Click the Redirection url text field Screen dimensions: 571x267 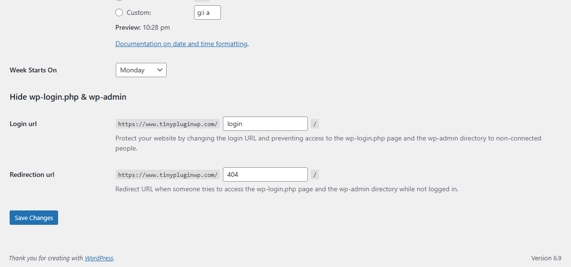[265, 174]
